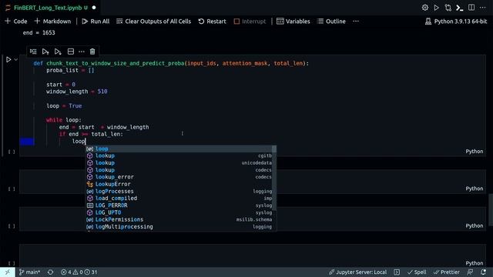Viewport: 493px width, 277px height.
Task: Open Jupyter Server: Local status item
Action: [x=357, y=272]
